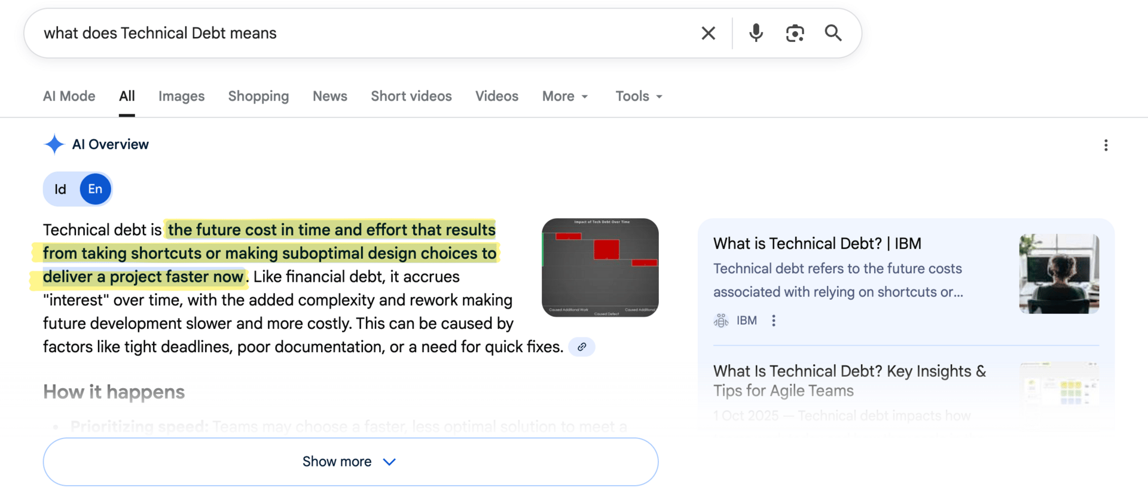Open the Shopping tab

[258, 96]
